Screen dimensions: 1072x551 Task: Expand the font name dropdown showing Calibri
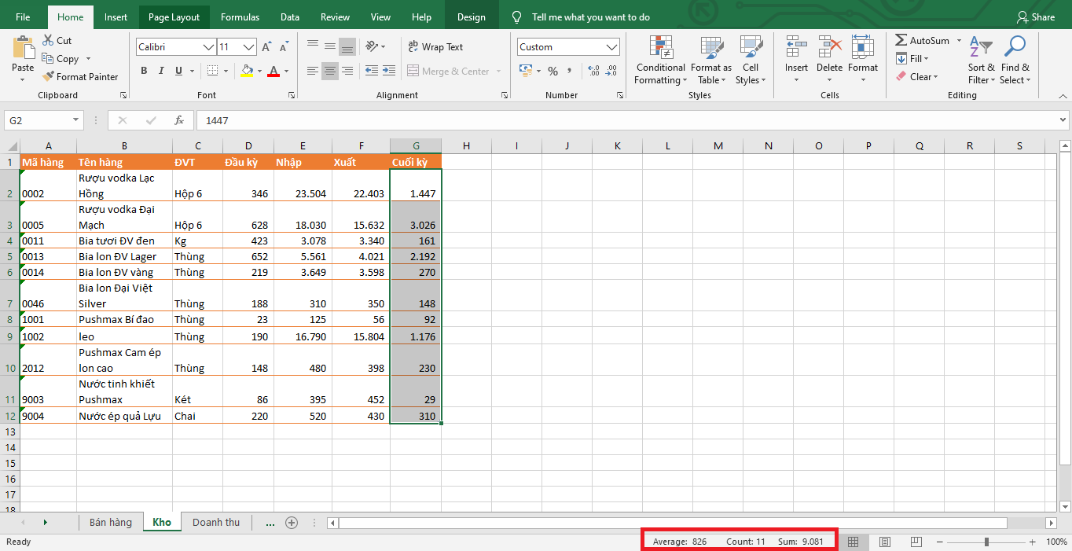coord(209,47)
